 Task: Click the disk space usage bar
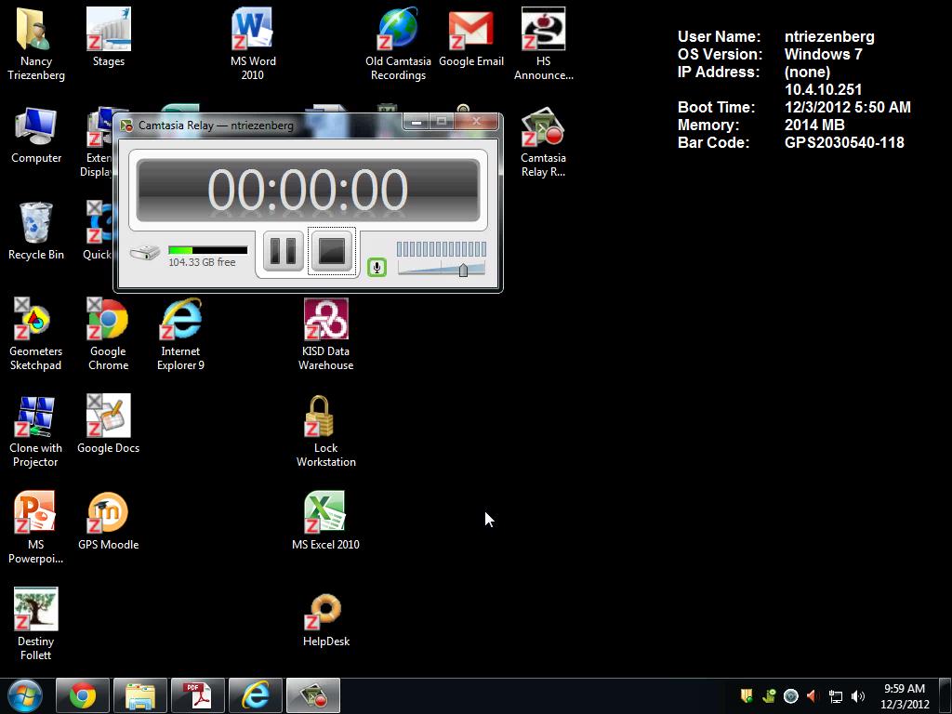coord(207,250)
